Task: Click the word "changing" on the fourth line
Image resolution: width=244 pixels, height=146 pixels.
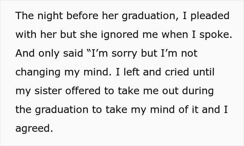Action: click(x=38, y=72)
